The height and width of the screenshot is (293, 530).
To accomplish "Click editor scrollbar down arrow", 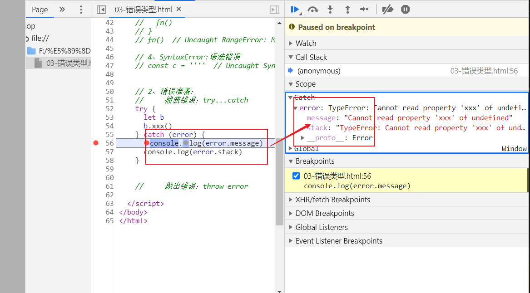I will [280, 291].
